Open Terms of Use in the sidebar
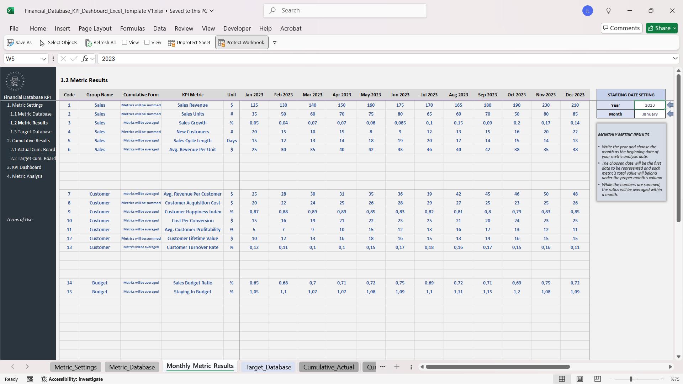Image resolution: width=683 pixels, height=384 pixels. point(20,219)
